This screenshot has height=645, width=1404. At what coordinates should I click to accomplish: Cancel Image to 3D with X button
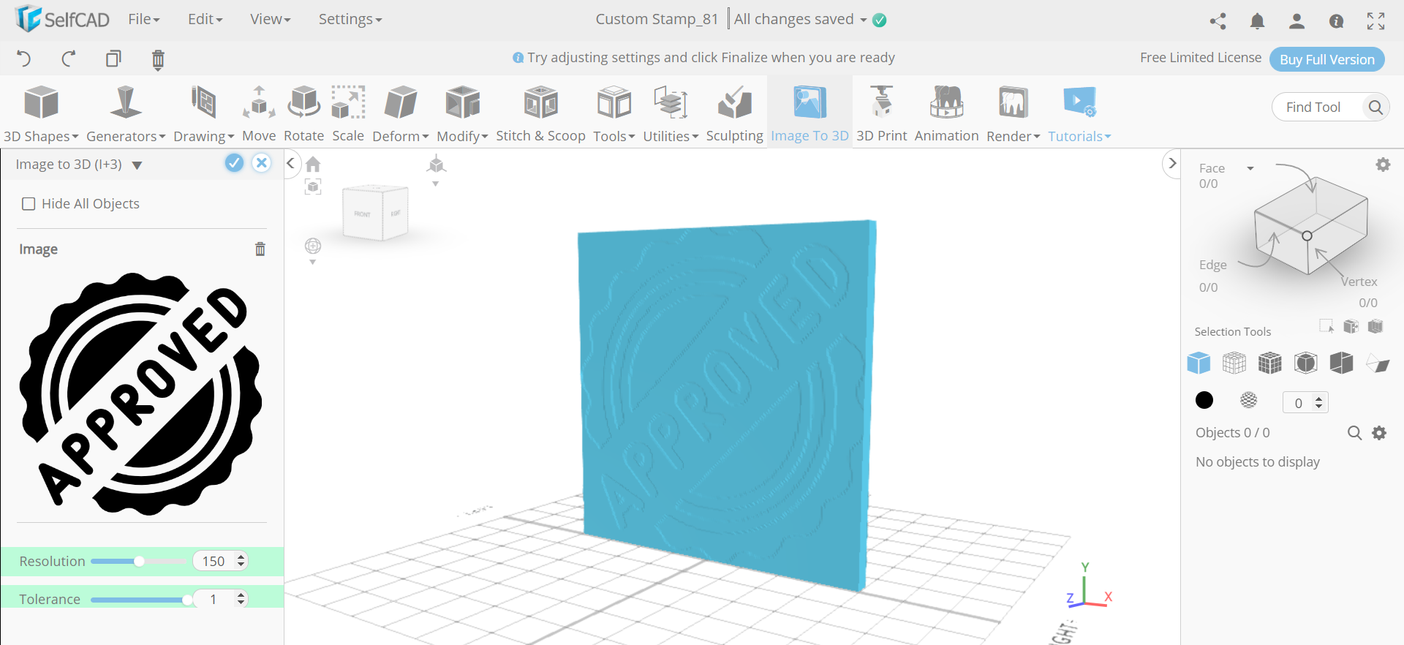261,163
